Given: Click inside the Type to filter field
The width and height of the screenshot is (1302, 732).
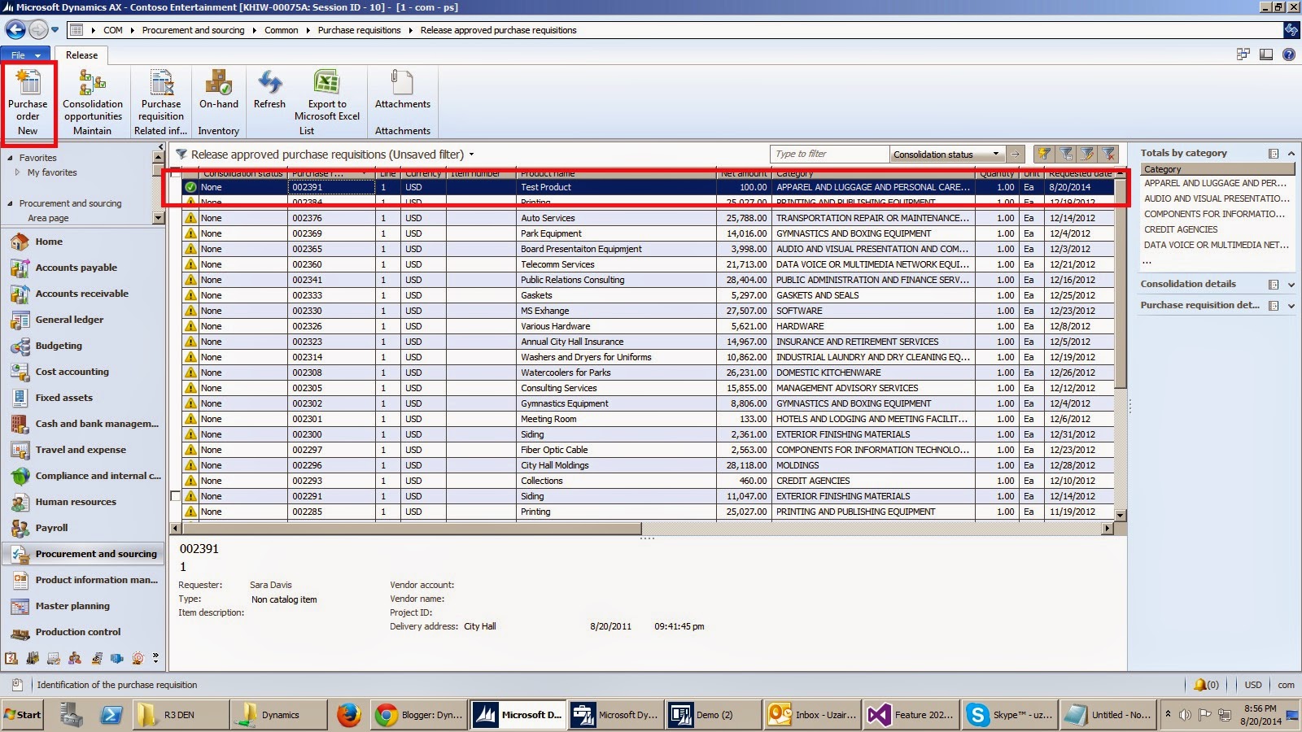Looking at the screenshot, I should 827,154.
